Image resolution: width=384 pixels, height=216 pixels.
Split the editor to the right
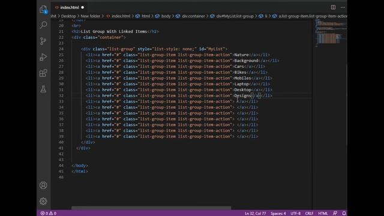(333, 7)
